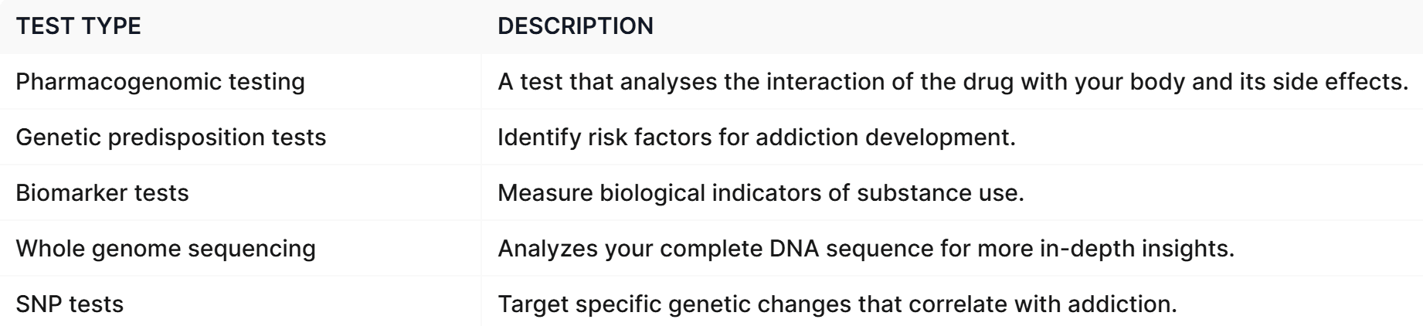This screenshot has height=326, width=1423.
Task: Select the Genetic predisposition tests cell
Action: coord(171,138)
